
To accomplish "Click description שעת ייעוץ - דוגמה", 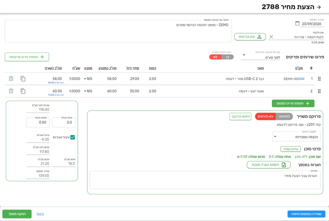I will click(x=251, y=91).
